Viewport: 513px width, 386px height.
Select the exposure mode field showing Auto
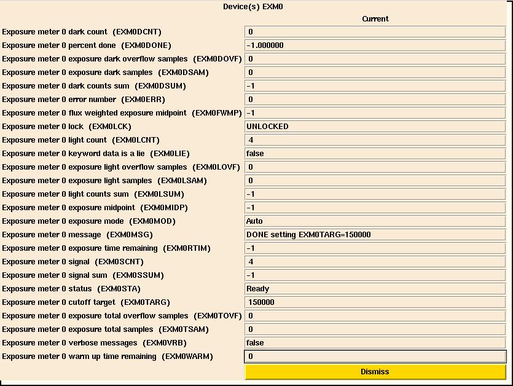[375, 221]
